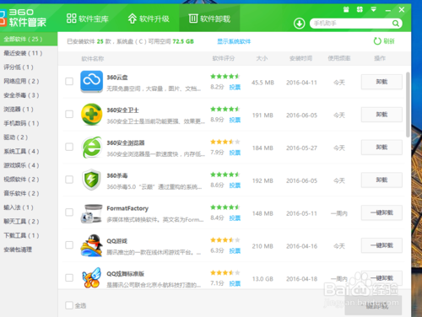Image resolution: width=422 pixels, height=317 pixels.
Task: Select 网络应用 (2) category
Action: [x=29, y=81]
